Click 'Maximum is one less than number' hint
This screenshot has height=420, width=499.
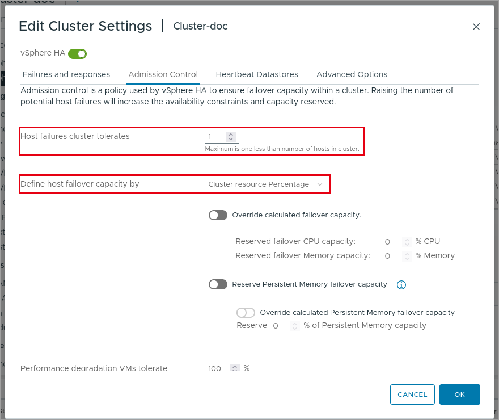click(x=282, y=149)
